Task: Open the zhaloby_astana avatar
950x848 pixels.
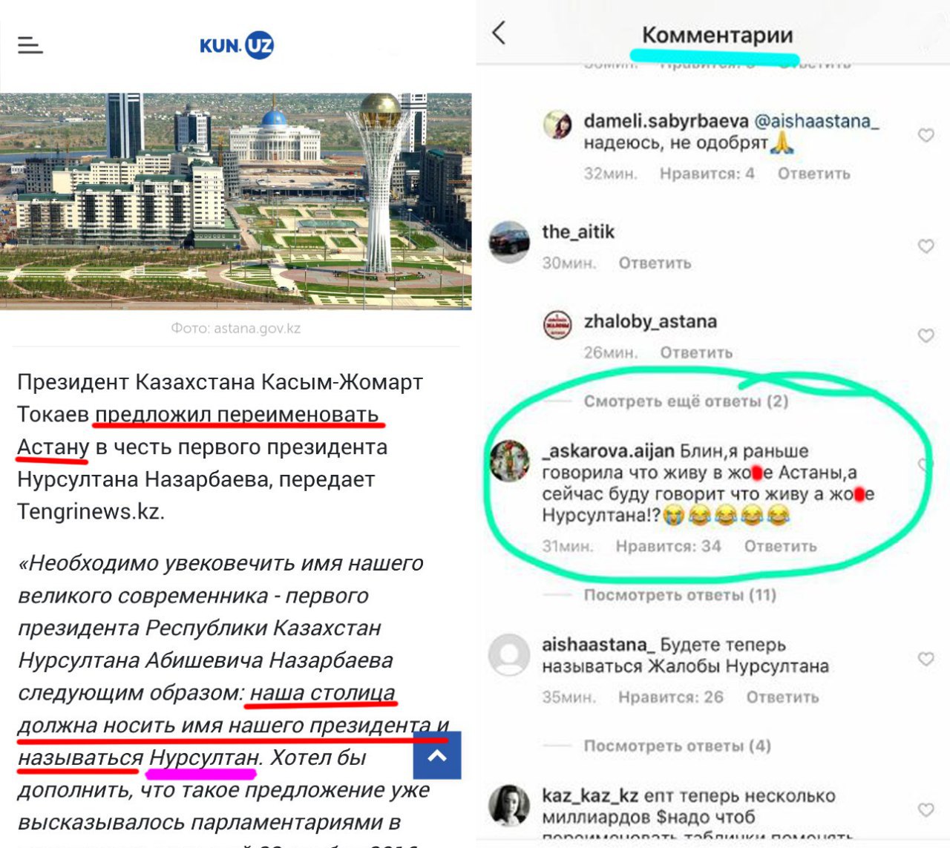Action: click(x=557, y=325)
